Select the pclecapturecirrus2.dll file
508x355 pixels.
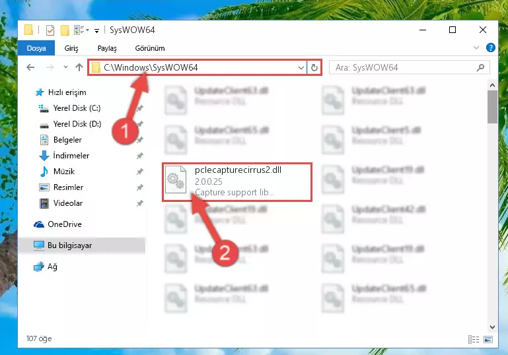[237, 182]
